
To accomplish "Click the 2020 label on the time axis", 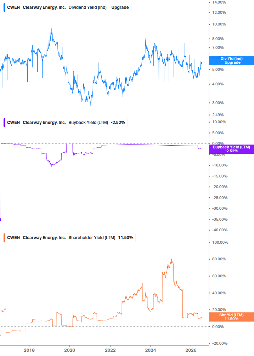I will [70, 350].
